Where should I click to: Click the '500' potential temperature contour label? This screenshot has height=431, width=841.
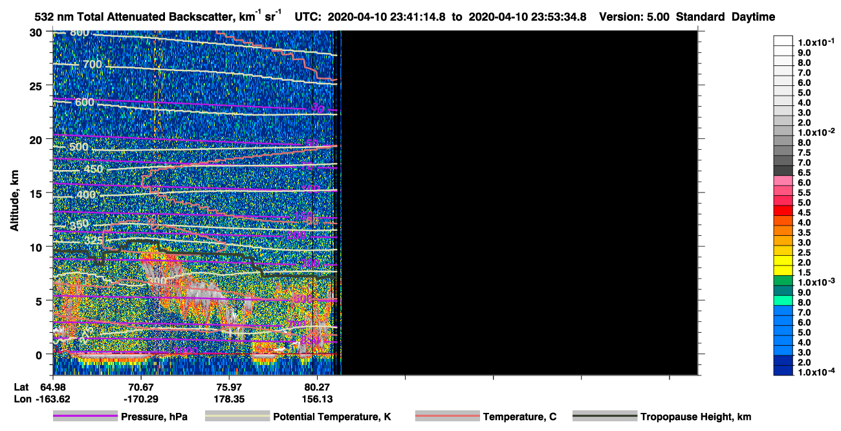coord(78,147)
